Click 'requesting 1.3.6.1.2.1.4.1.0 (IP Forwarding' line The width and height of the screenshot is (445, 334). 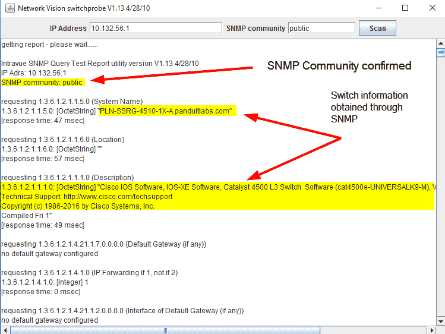tap(89, 273)
